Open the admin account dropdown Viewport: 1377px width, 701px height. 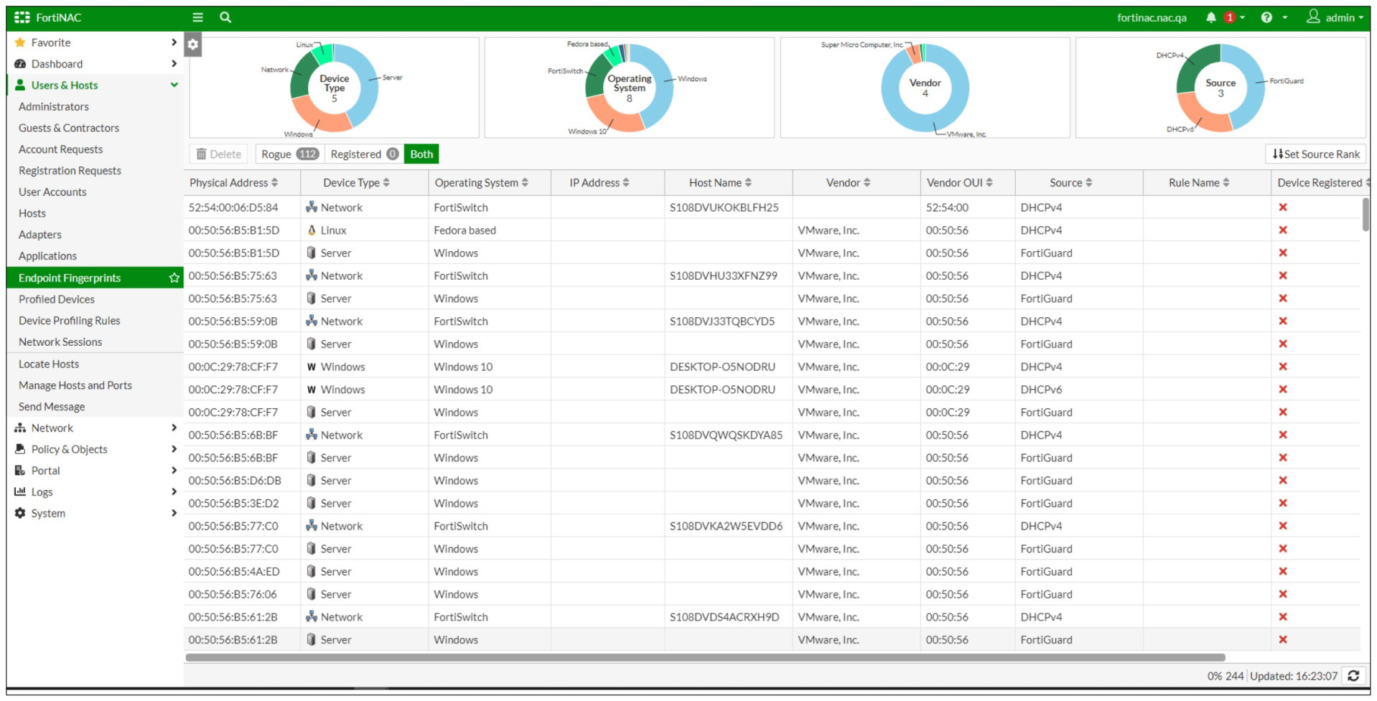pyautogui.click(x=1360, y=18)
